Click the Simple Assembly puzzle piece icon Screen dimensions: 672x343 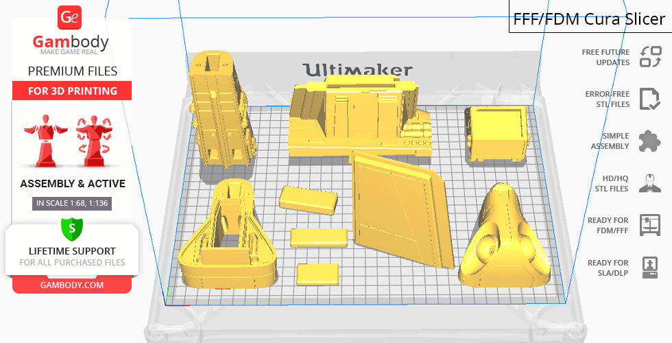649,141
